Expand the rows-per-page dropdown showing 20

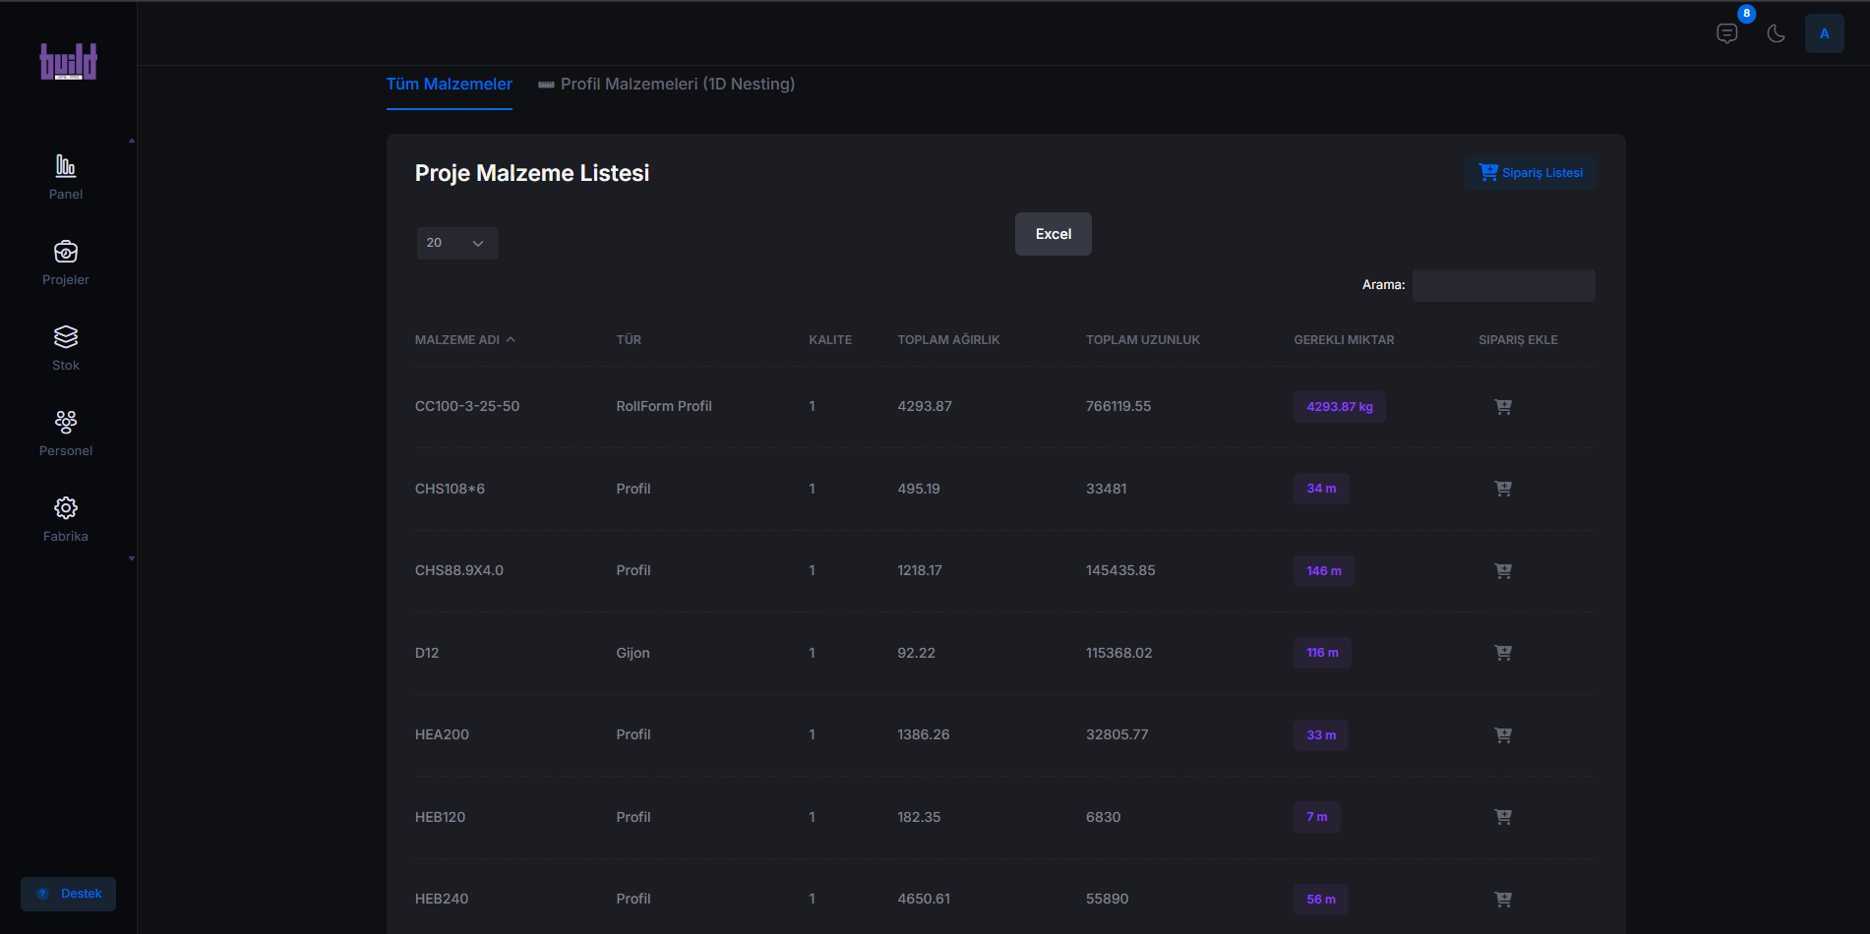pos(457,243)
